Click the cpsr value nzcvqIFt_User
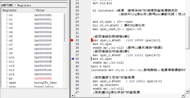Screen dimensions: 190x98 46,83
